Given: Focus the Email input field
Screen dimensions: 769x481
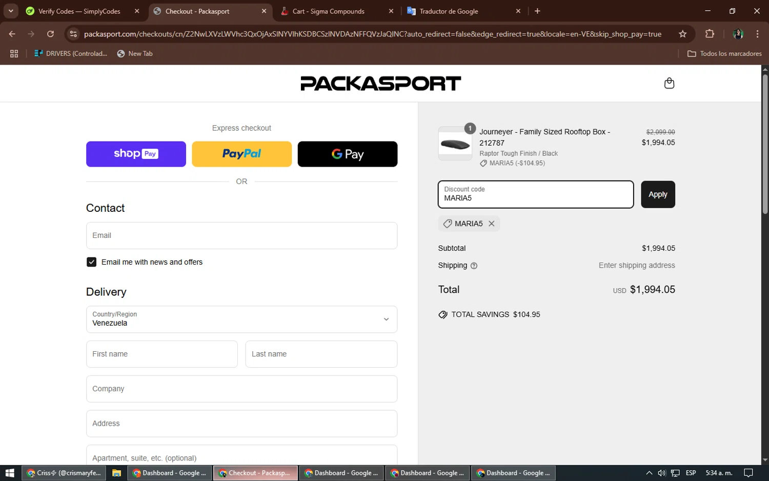Looking at the screenshot, I should (241, 235).
